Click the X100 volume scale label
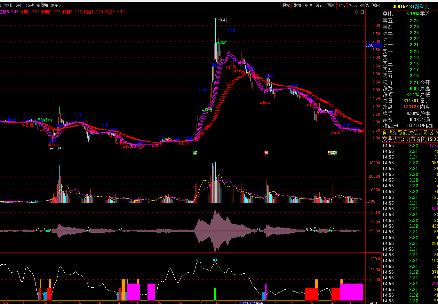This screenshot has height=304, width=438. (x=371, y=201)
